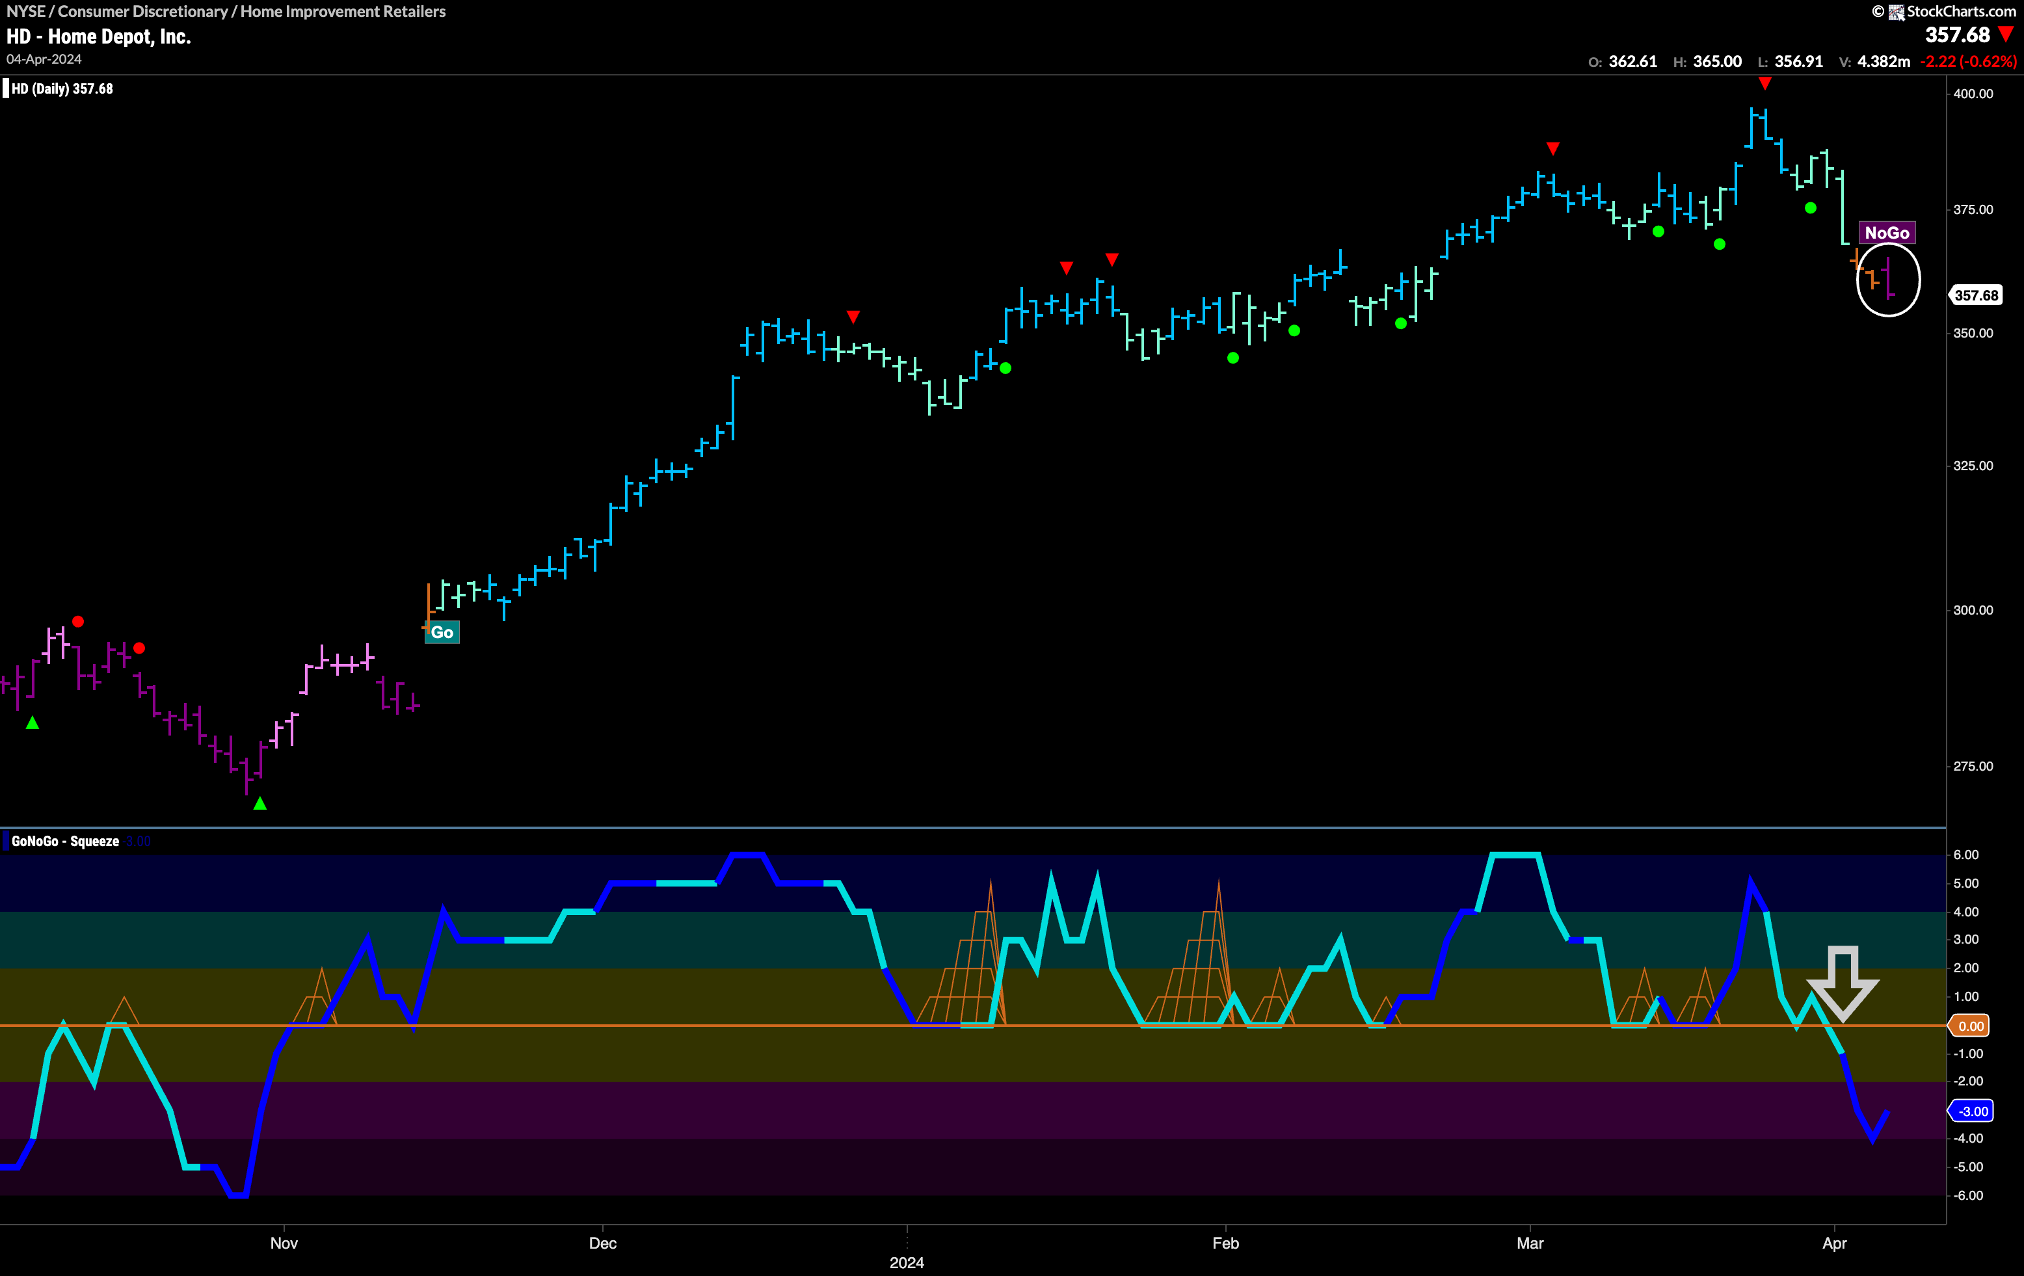
Task: Click the high value H: 365.00
Action: click(x=1707, y=61)
